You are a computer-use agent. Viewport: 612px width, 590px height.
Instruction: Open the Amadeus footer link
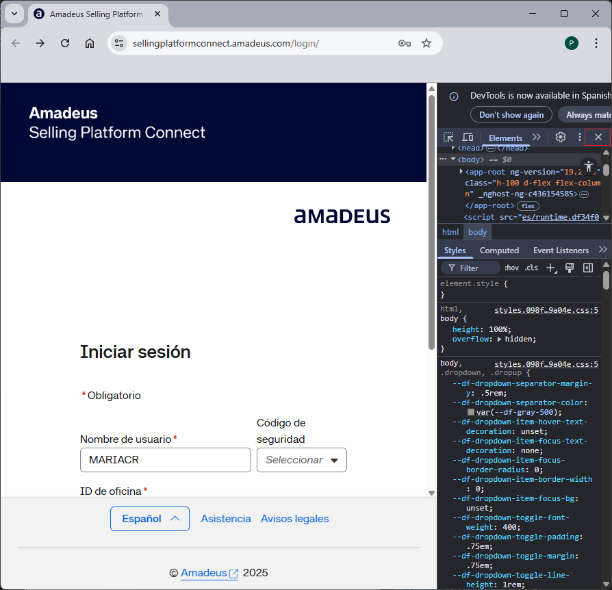tap(209, 573)
